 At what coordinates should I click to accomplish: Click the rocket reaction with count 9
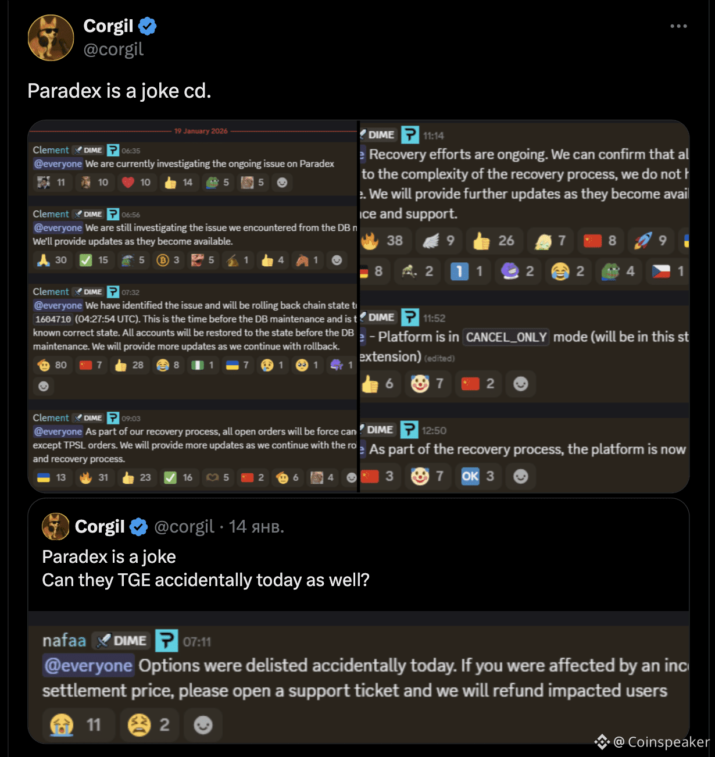point(651,241)
